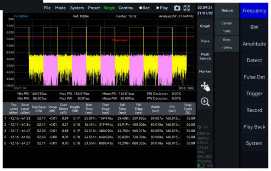Open the Trace side menu
This screenshot has height=171, width=271.
click(205, 41)
